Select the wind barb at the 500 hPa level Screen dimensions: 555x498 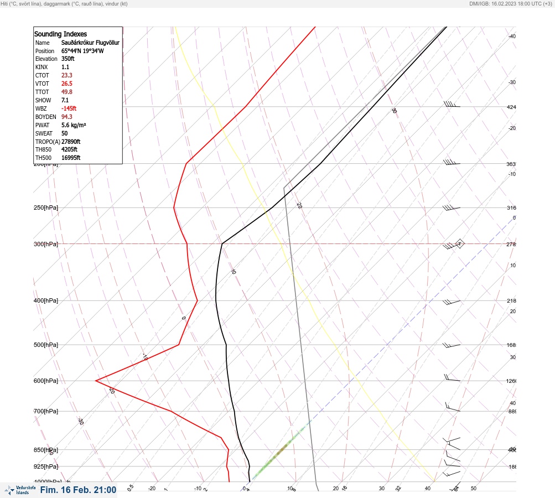452,345
